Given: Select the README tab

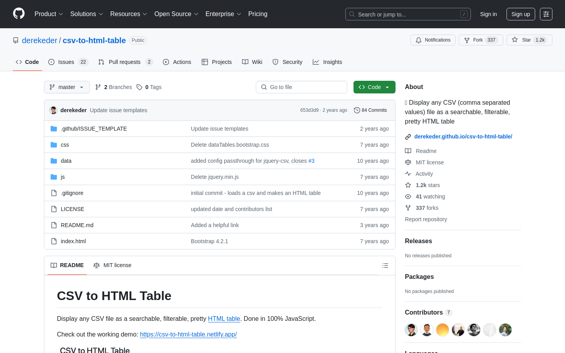Looking at the screenshot, I should 67,266.
